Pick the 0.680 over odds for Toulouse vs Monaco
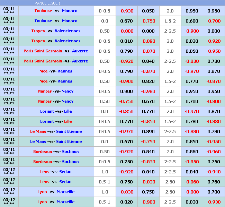 point(192,21)
